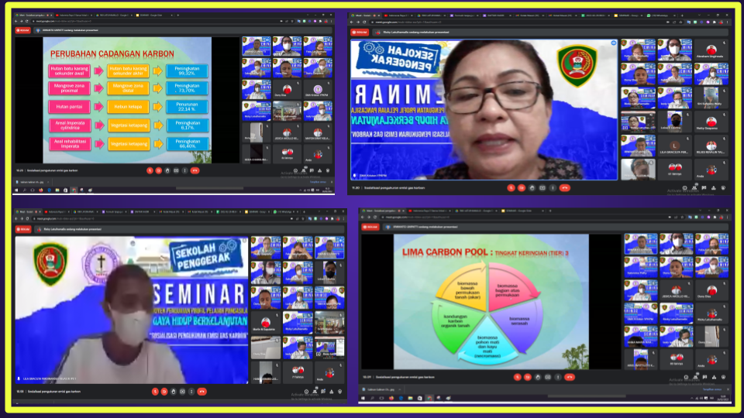Leave call in Perubahan Cadangan Karbon window

(195, 170)
